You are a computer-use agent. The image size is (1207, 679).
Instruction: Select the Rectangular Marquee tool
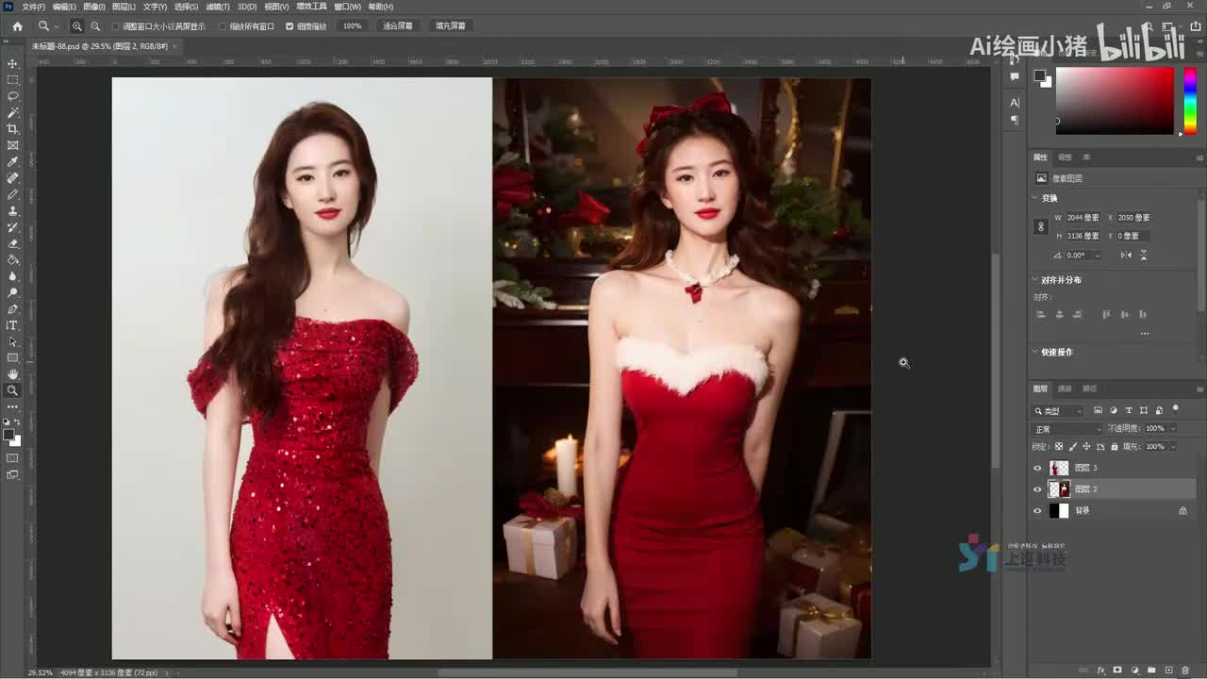12,80
